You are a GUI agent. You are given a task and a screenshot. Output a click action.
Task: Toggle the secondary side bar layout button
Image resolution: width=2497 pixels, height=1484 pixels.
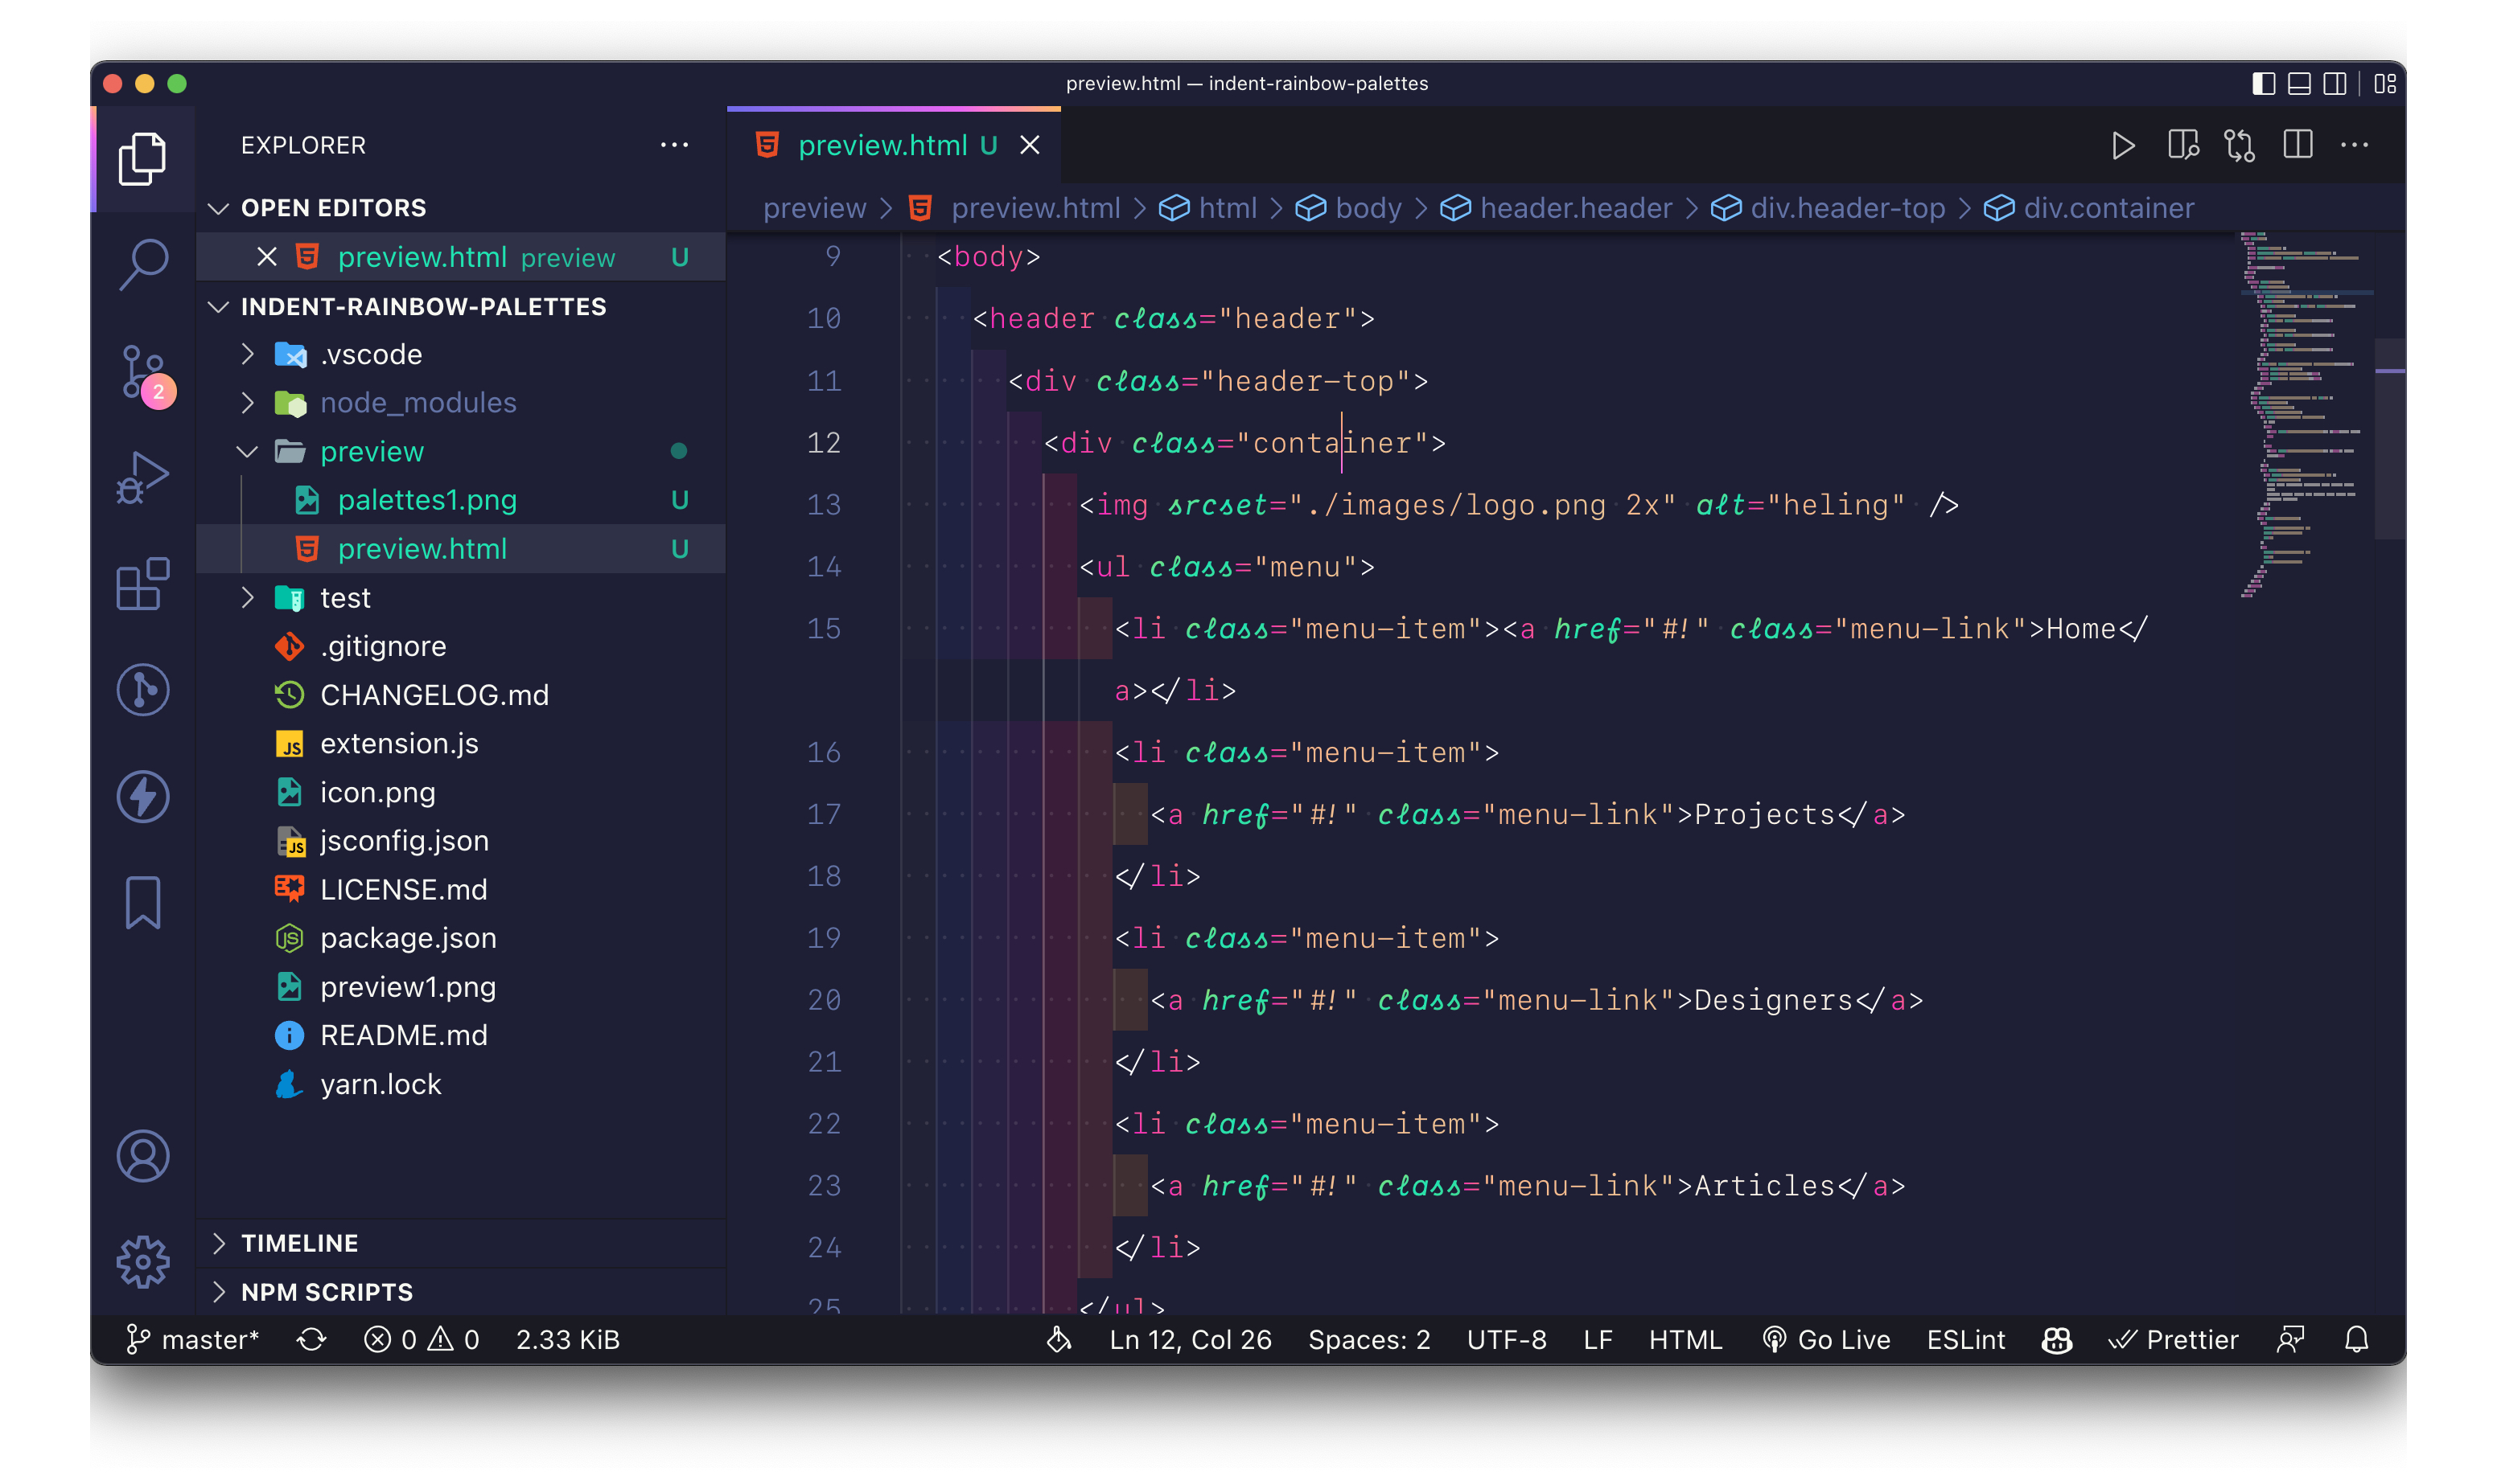[2334, 84]
